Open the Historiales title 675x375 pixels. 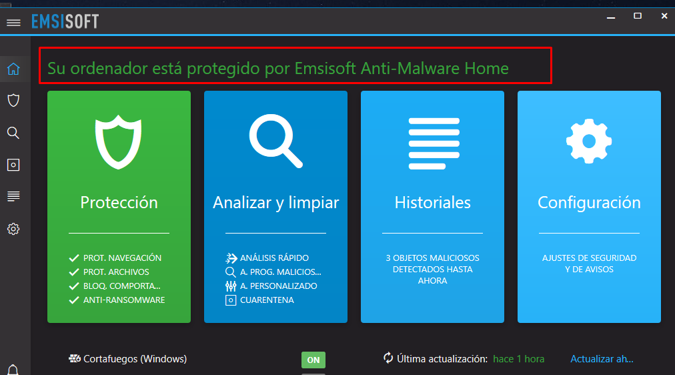tap(433, 202)
